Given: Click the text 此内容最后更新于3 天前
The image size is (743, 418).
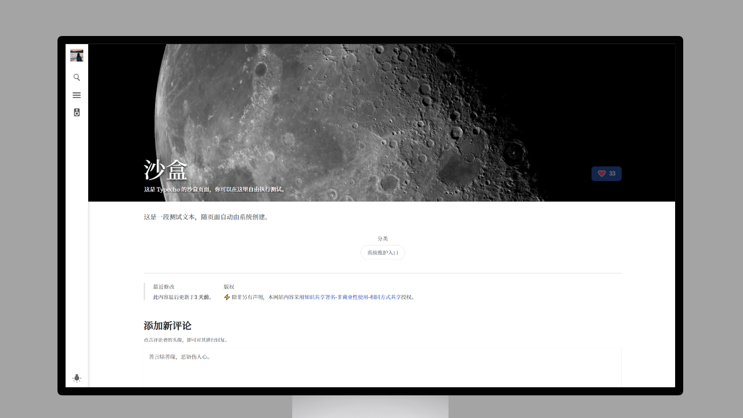Looking at the screenshot, I should click(x=183, y=297).
